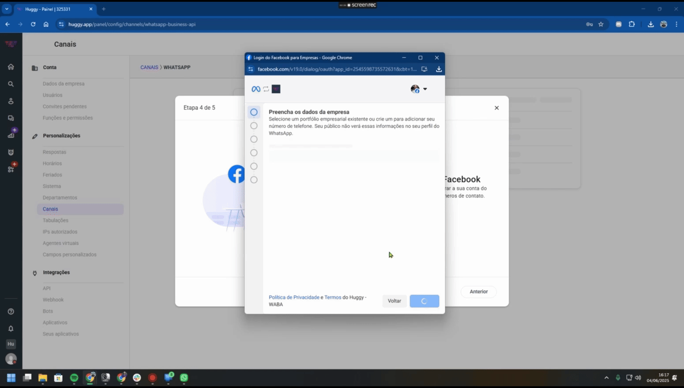Select the third step circle in Facebook popup
Image resolution: width=684 pixels, height=388 pixels.
coord(254,139)
